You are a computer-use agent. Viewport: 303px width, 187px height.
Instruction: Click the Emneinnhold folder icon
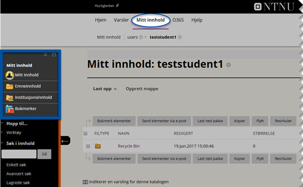click(x=9, y=86)
